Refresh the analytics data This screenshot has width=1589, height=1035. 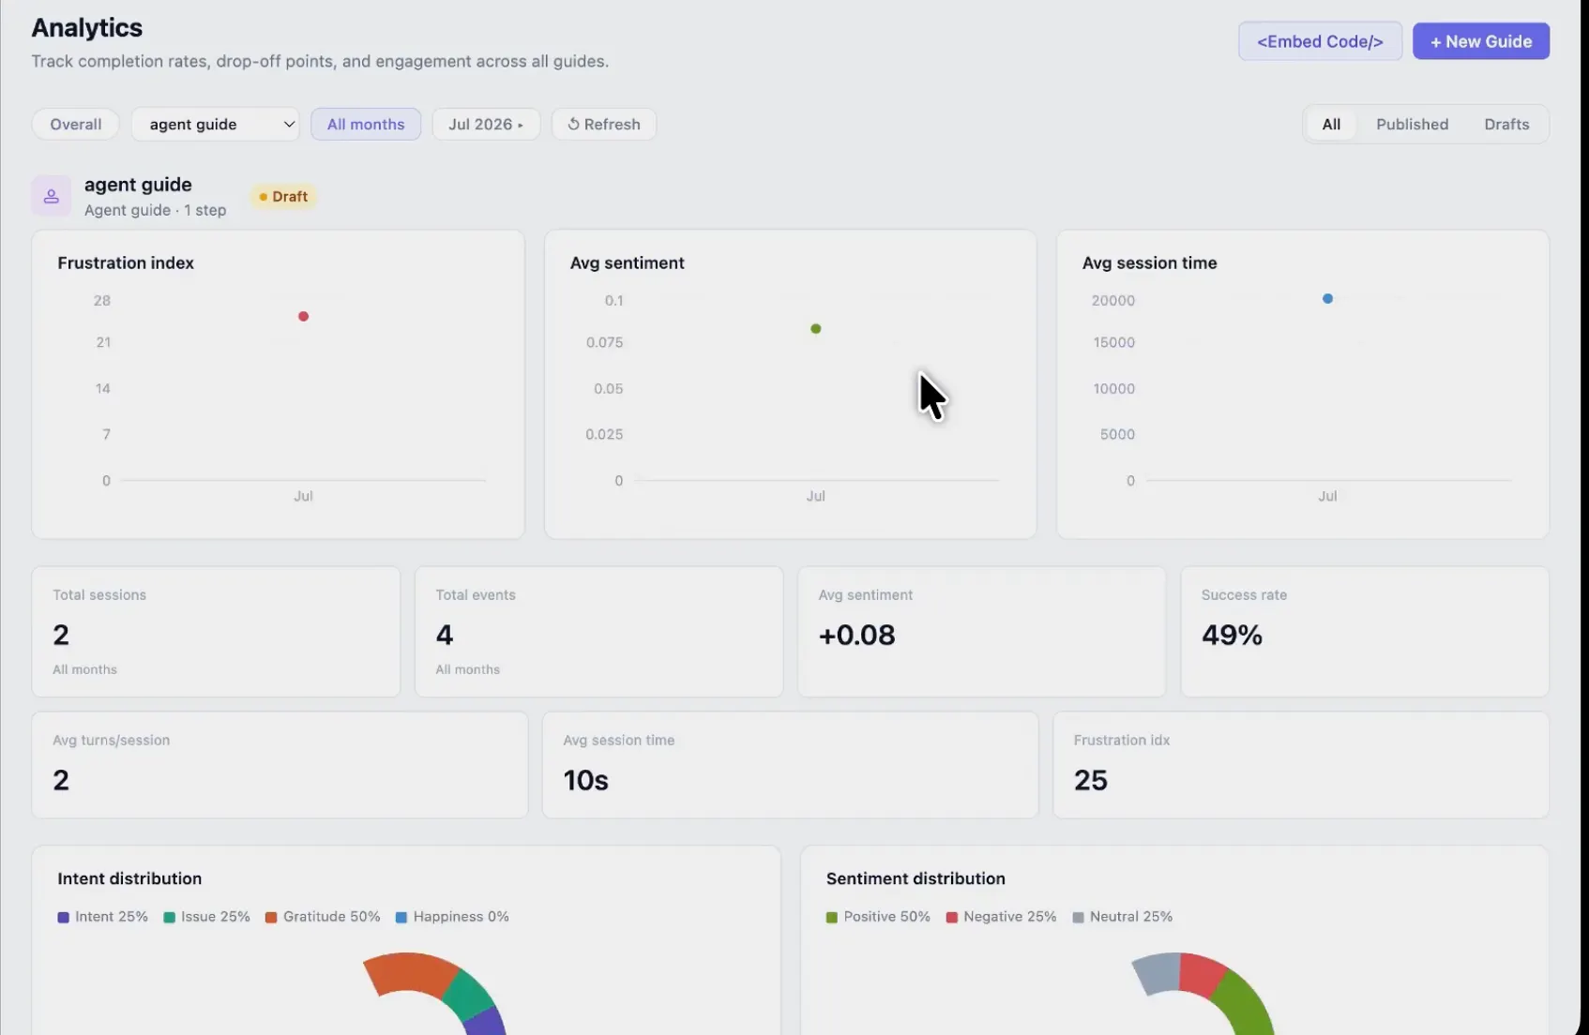pyautogui.click(x=604, y=124)
